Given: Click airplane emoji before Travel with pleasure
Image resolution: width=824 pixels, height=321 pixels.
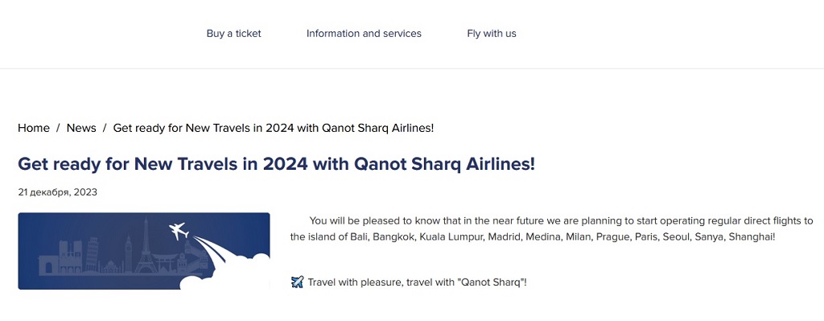Looking at the screenshot, I should tap(297, 282).
